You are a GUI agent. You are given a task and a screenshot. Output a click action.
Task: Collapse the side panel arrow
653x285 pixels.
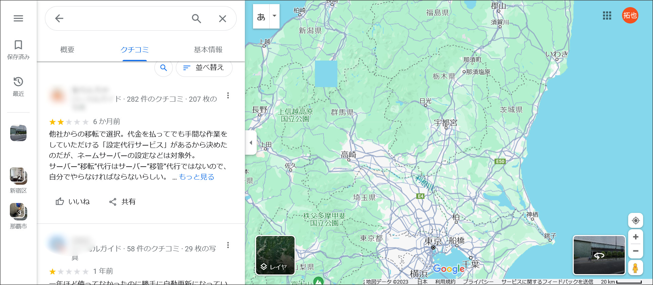(251, 142)
